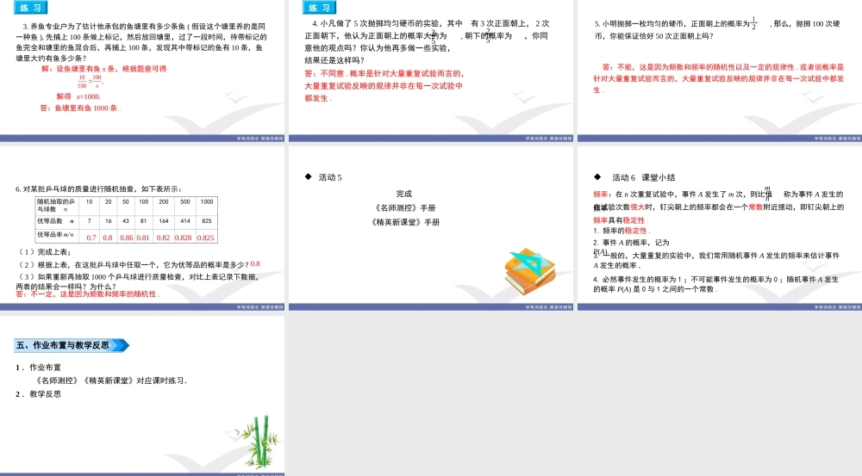
Task: Click the red table value 0.825
Action: point(206,238)
